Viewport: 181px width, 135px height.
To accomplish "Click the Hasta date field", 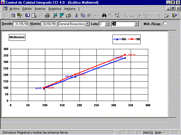I will 49,24.
